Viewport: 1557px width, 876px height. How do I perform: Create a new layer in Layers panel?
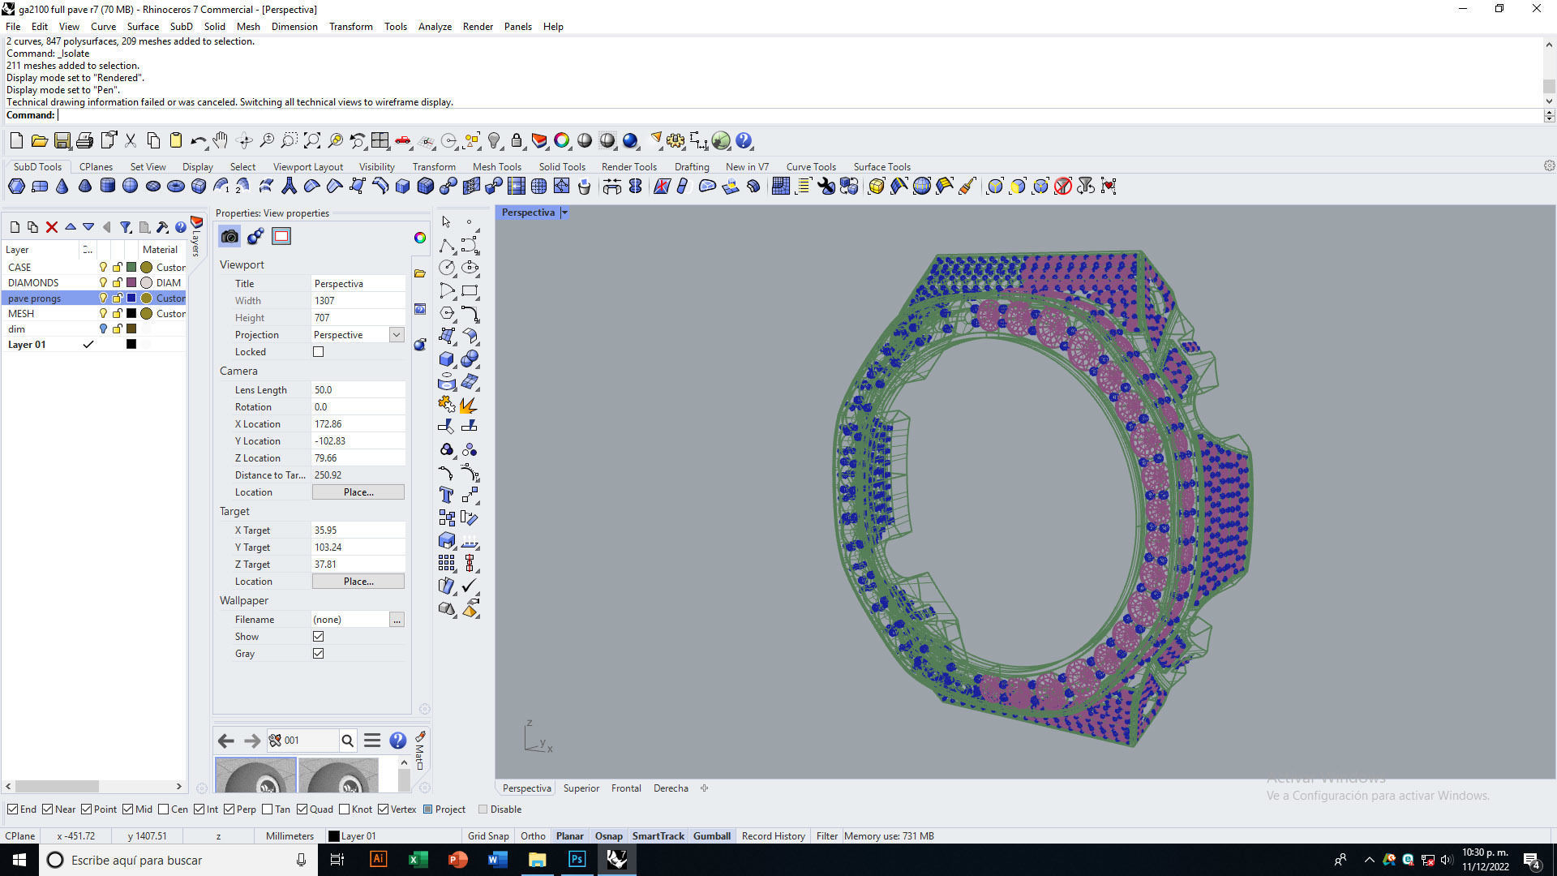point(15,228)
